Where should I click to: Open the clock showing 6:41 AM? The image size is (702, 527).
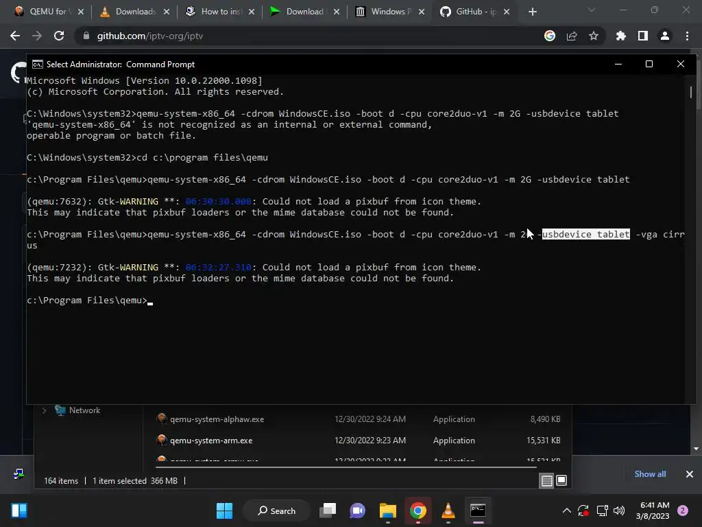click(653, 511)
